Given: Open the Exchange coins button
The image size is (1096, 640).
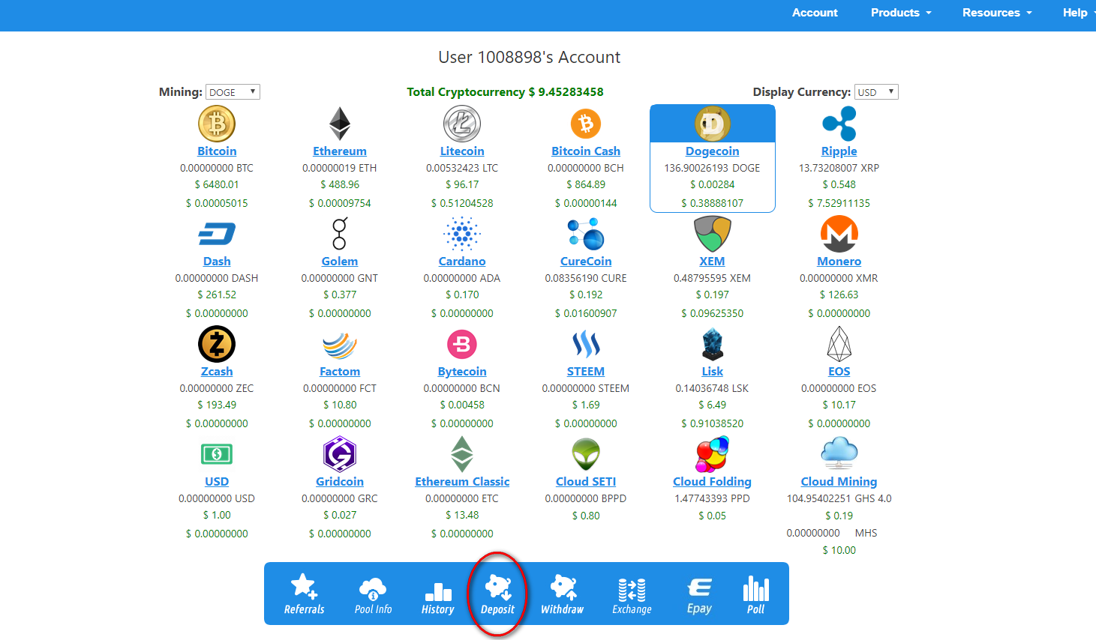Looking at the screenshot, I should pyautogui.click(x=632, y=596).
